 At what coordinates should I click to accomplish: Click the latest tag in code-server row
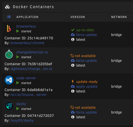coord(81,91)
